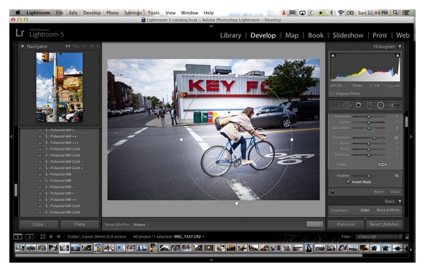Click second window display button 2
The width and height of the screenshot is (425, 272).
click(x=29, y=237)
